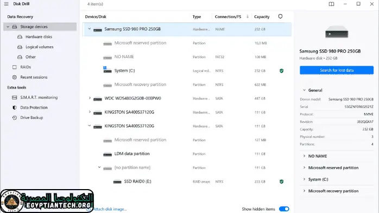Click the SSD RAID0 (E:) drive icon
This screenshot has height=213, width=379.
pos(117,182)
